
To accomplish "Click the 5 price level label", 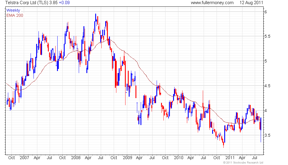I will click(266, 61).
